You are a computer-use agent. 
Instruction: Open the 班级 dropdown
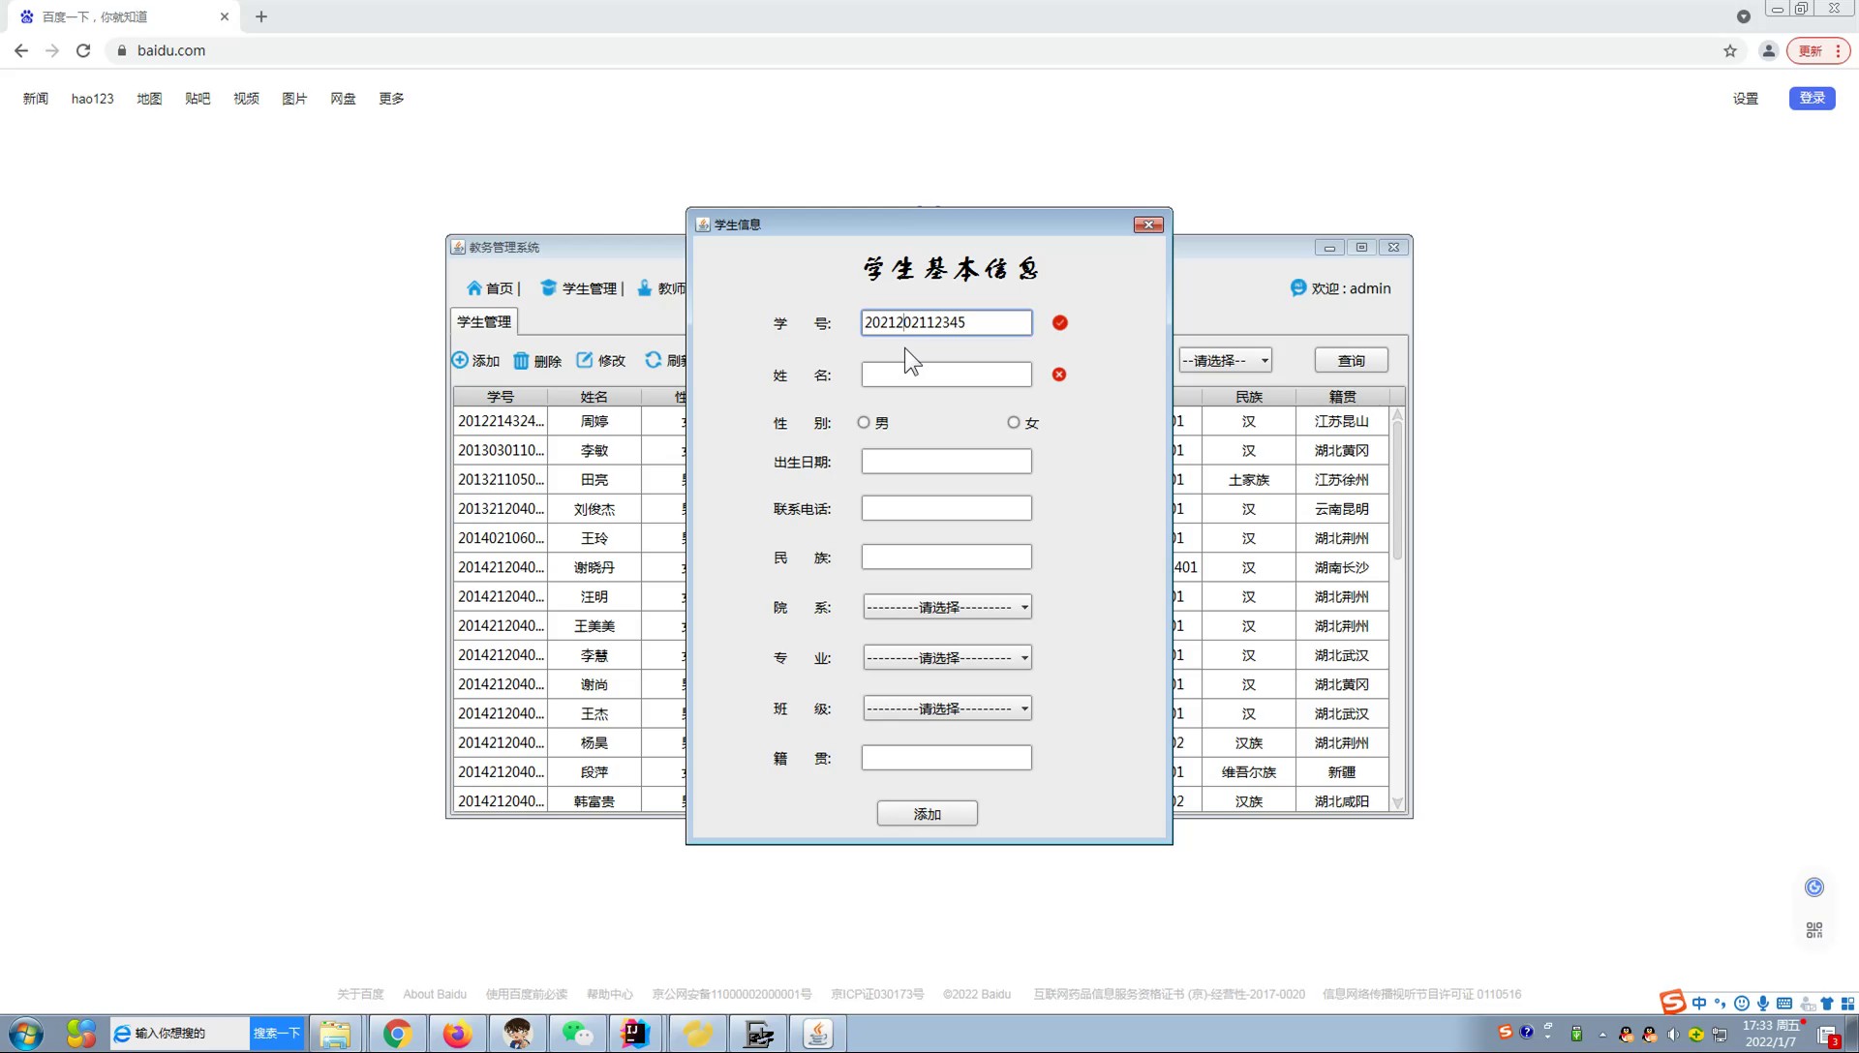[947, 708]
